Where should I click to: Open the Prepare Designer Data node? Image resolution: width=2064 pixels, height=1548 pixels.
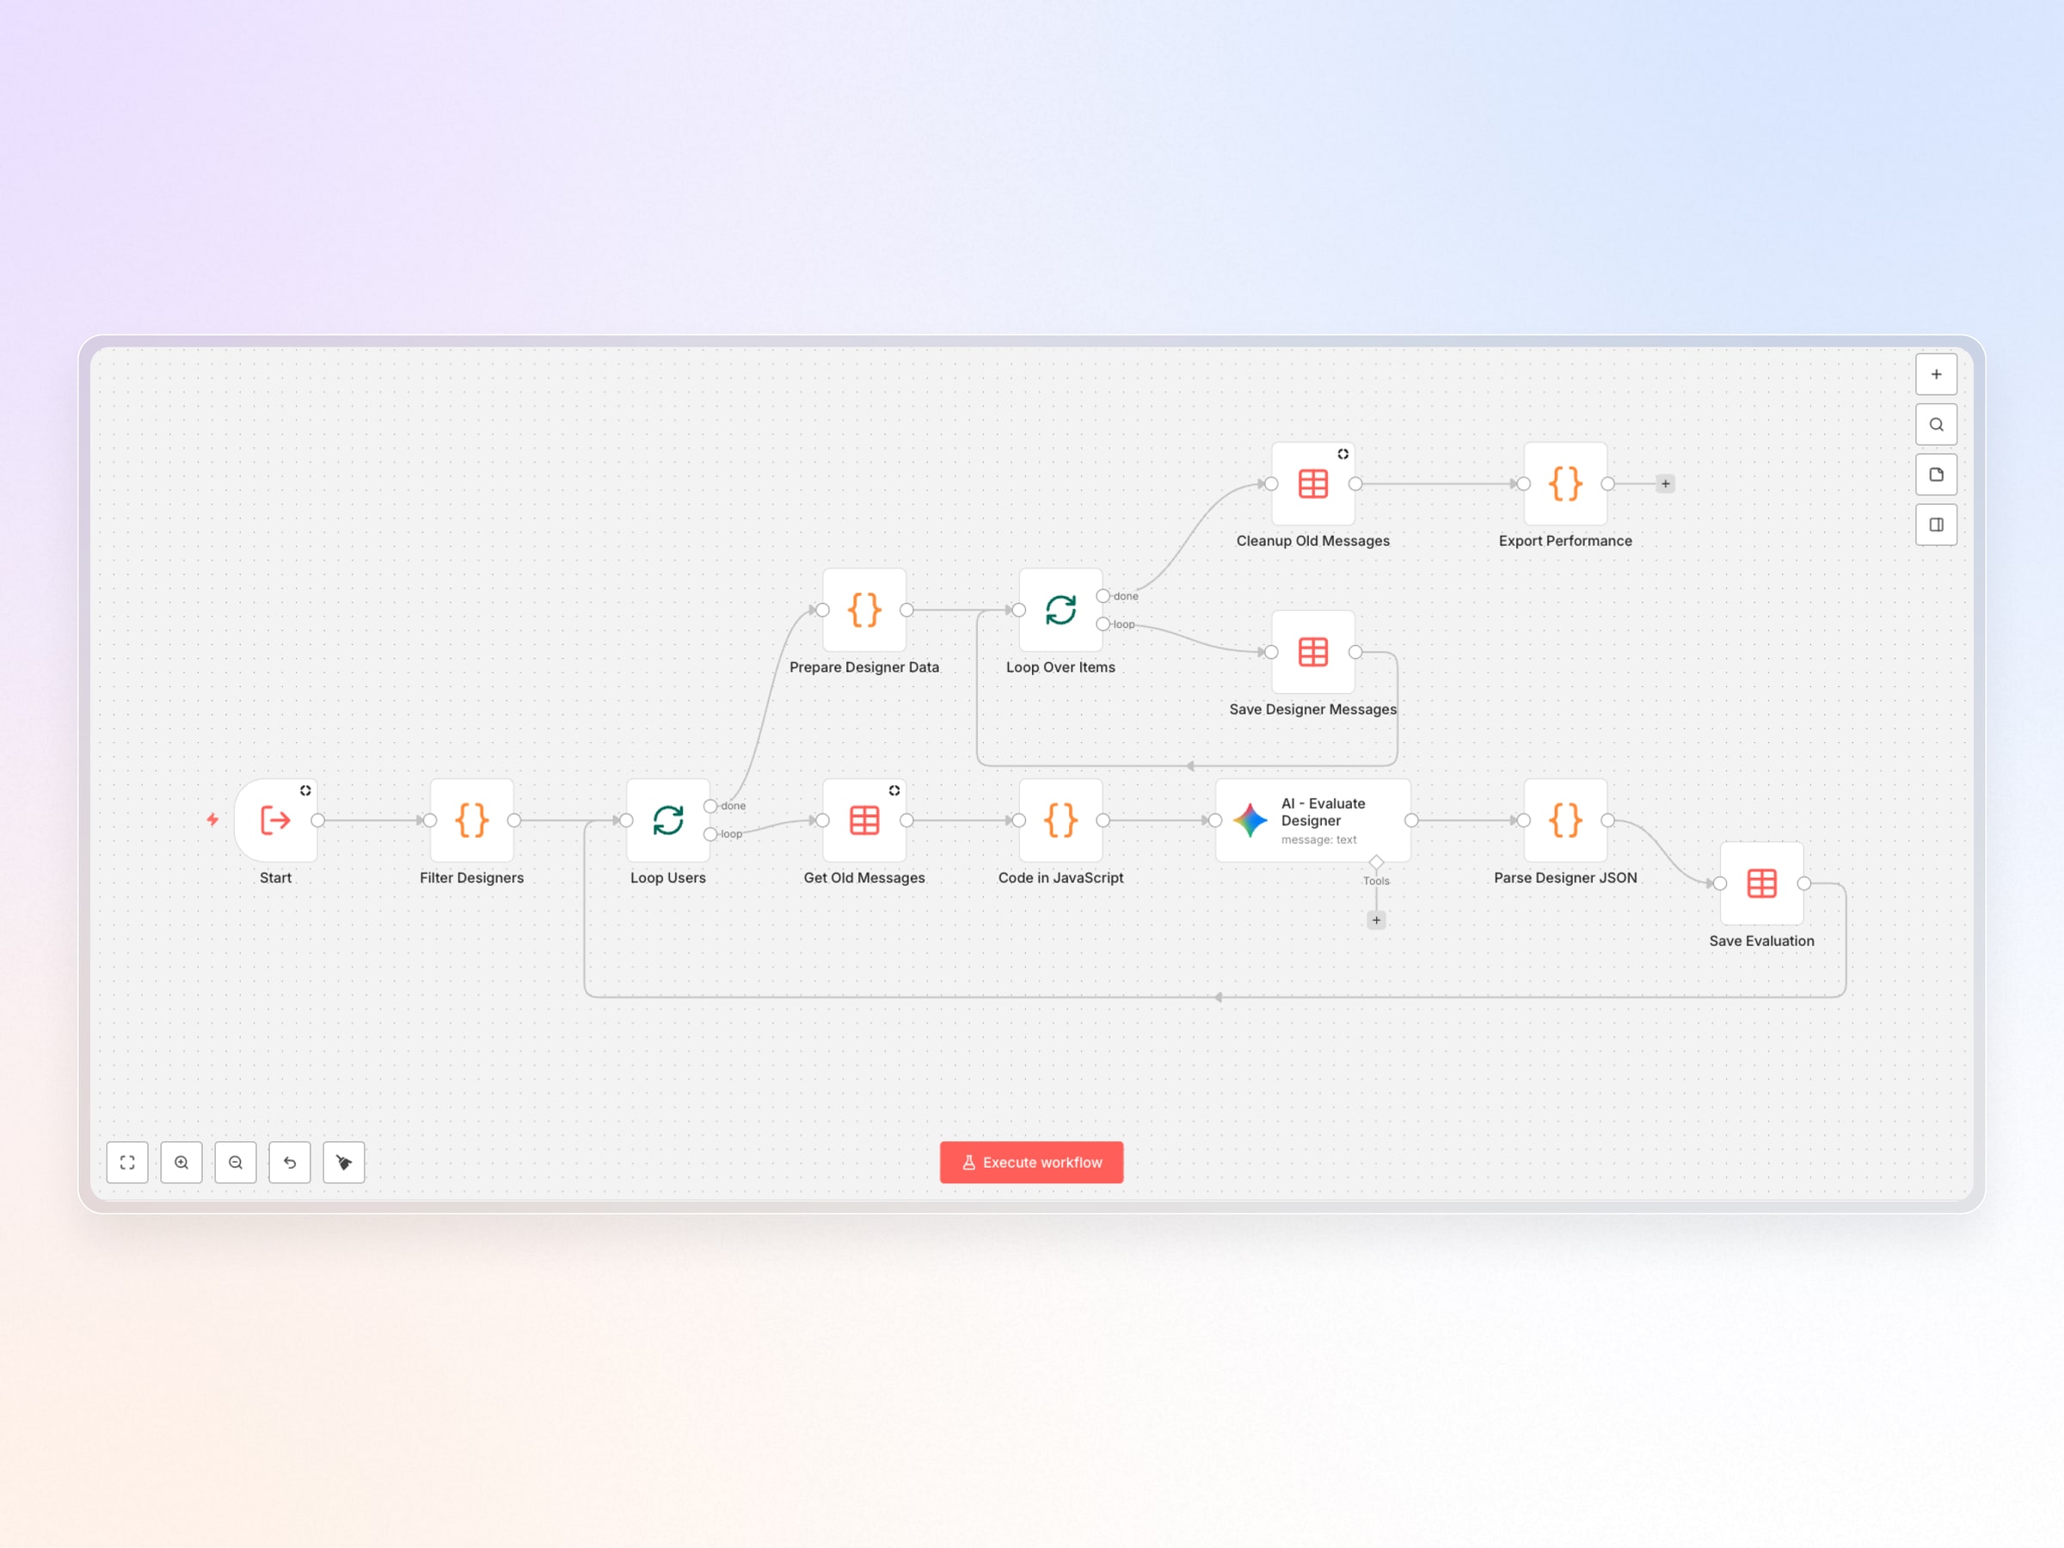point(863,609)
